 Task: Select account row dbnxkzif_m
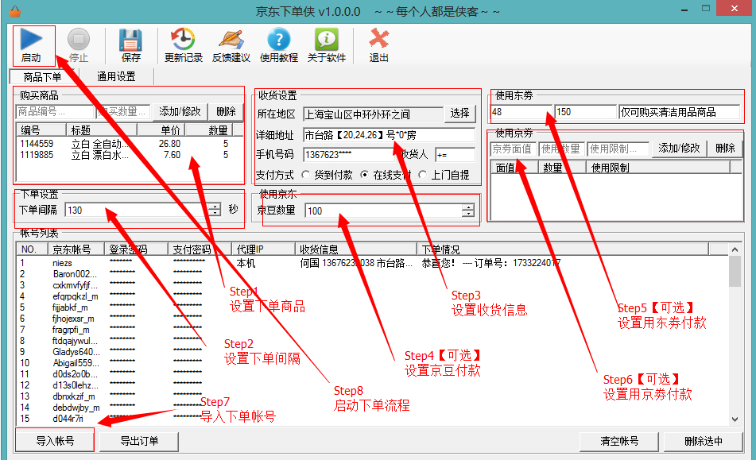[x=372, y=396]
